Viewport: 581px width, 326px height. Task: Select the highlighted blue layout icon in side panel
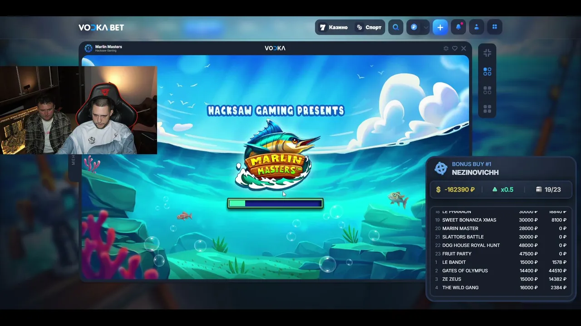click(487, 72)
